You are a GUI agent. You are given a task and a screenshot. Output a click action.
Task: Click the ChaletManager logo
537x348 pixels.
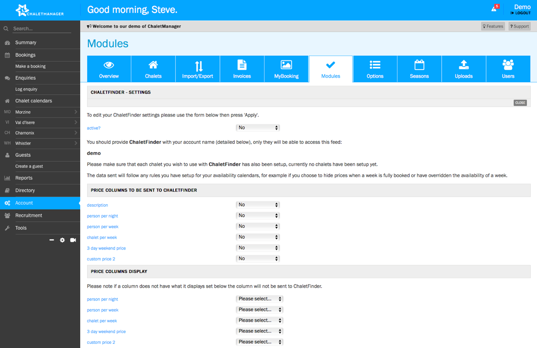(40, 10)
